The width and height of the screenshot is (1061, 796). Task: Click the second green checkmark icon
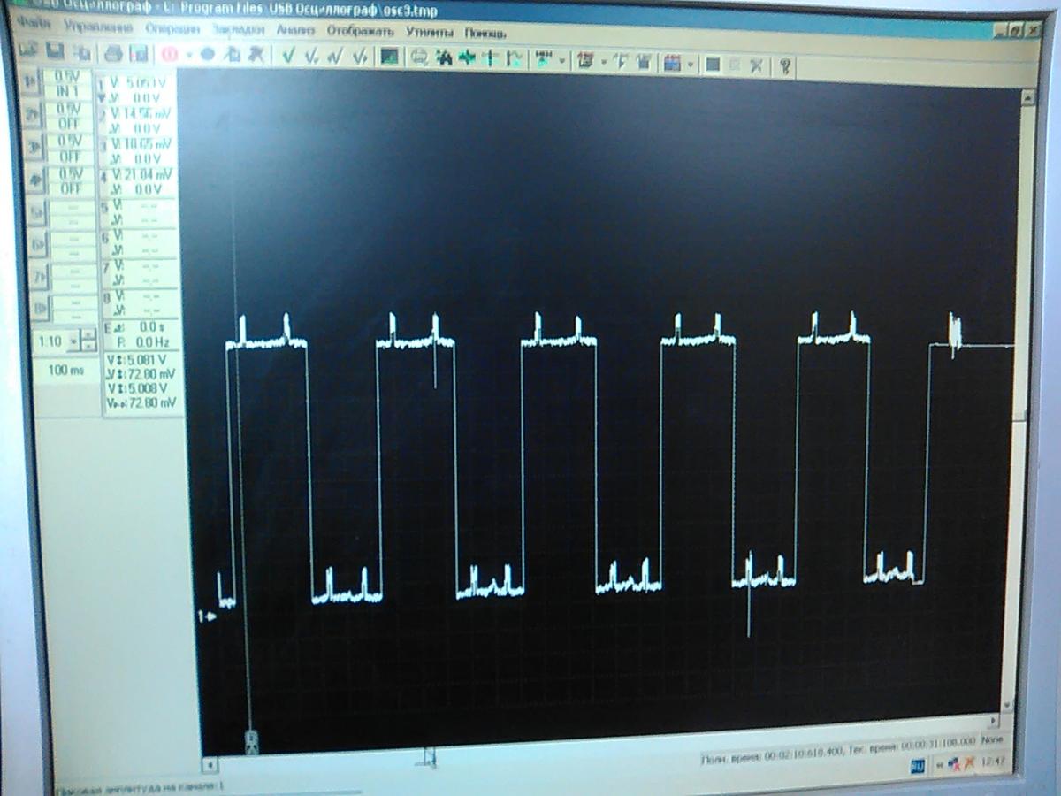coord(312,56)
